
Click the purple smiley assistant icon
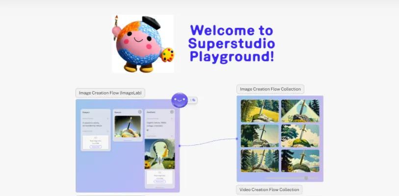pyautogui.click(x=179, y=100)
